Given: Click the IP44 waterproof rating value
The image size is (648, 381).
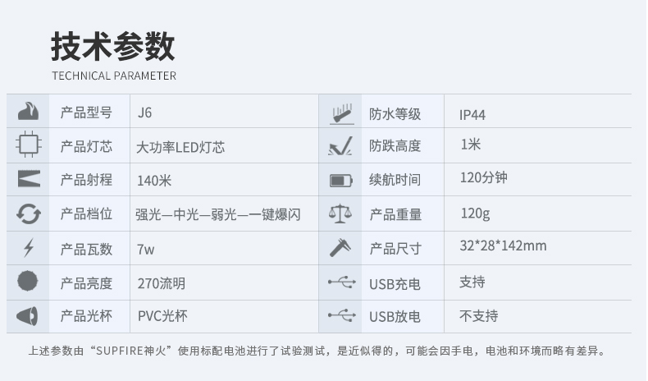Looking at the screenshot, I should click(472, 115).
